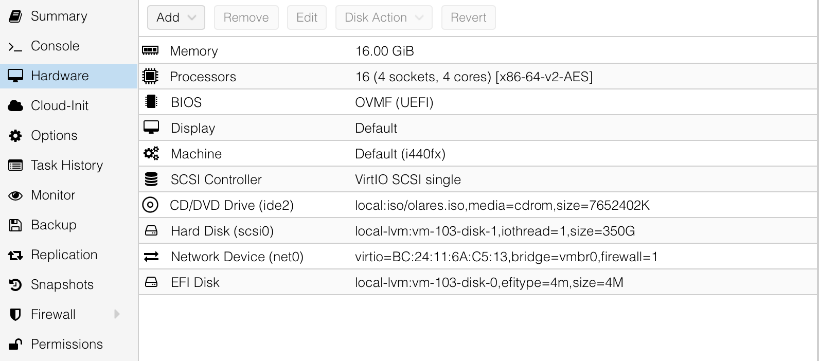Click the Revert button
The width and height of the screenshot is (819, 361).
click(x=468, y=17)
